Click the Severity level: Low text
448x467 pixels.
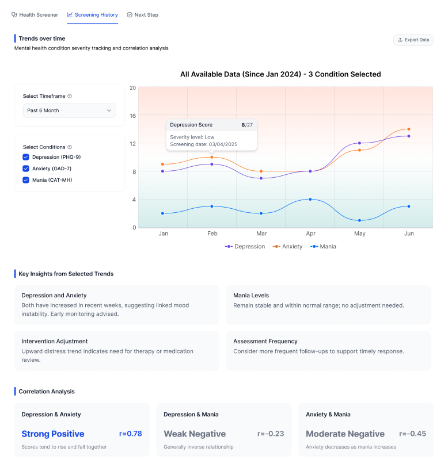click(x=192, y=137)
